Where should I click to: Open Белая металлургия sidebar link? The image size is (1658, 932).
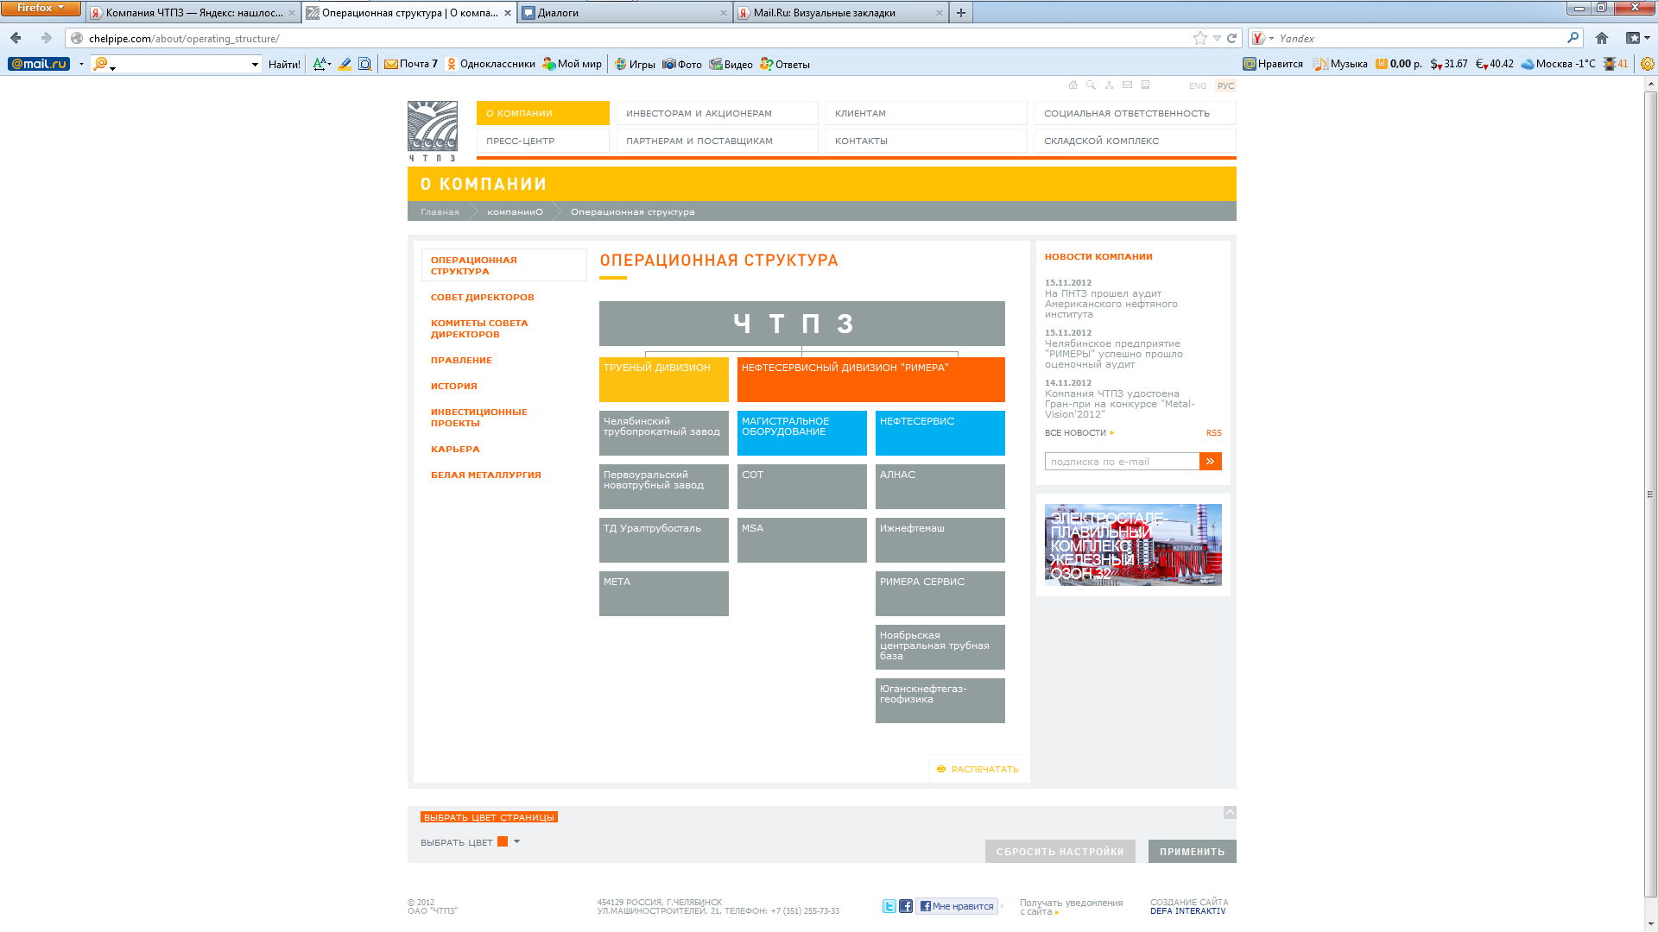tap(486, 475)
